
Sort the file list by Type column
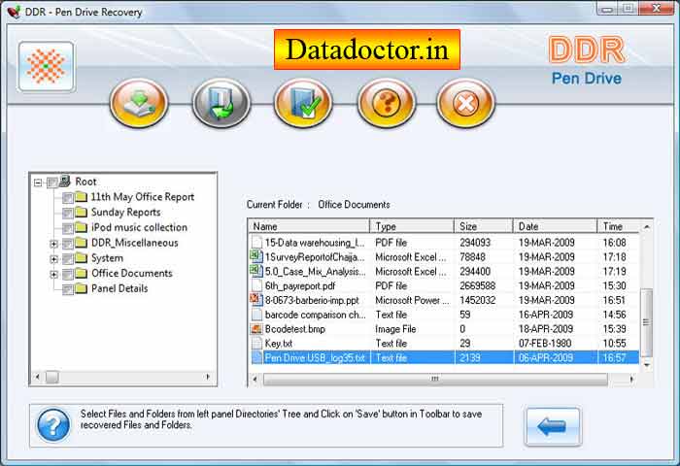[412, 226]
